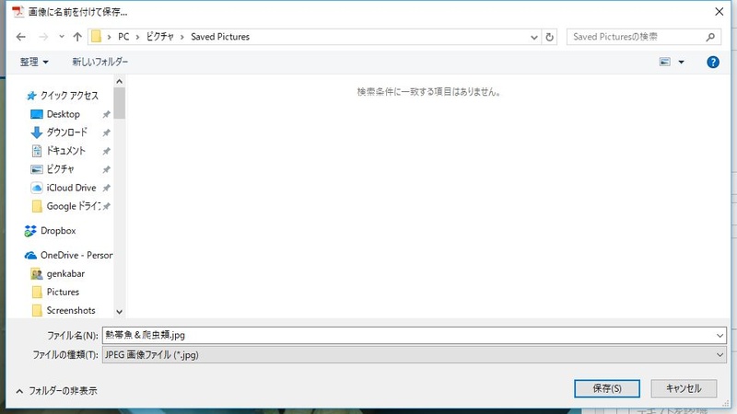The width and height of the screenshot is (737, 414).
Task: Click the キャンセル button
Action: (x=684, y=388)
